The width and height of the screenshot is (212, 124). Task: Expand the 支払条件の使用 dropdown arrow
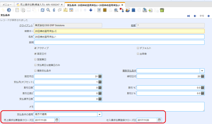pos(99,114)
